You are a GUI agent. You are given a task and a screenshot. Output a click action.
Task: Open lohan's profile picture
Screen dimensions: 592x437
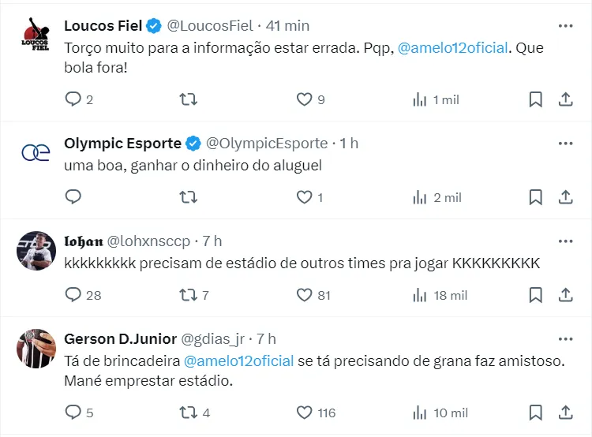click(36, 251)
